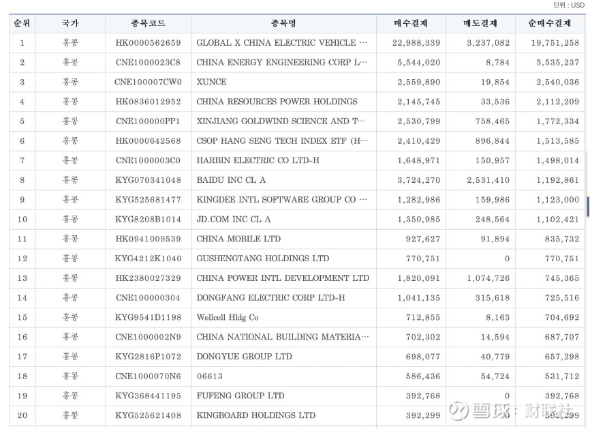The width and height of the screenshot is (590, 429).
Task: Click the 종목코드 column header
Action: click(149, 23)
